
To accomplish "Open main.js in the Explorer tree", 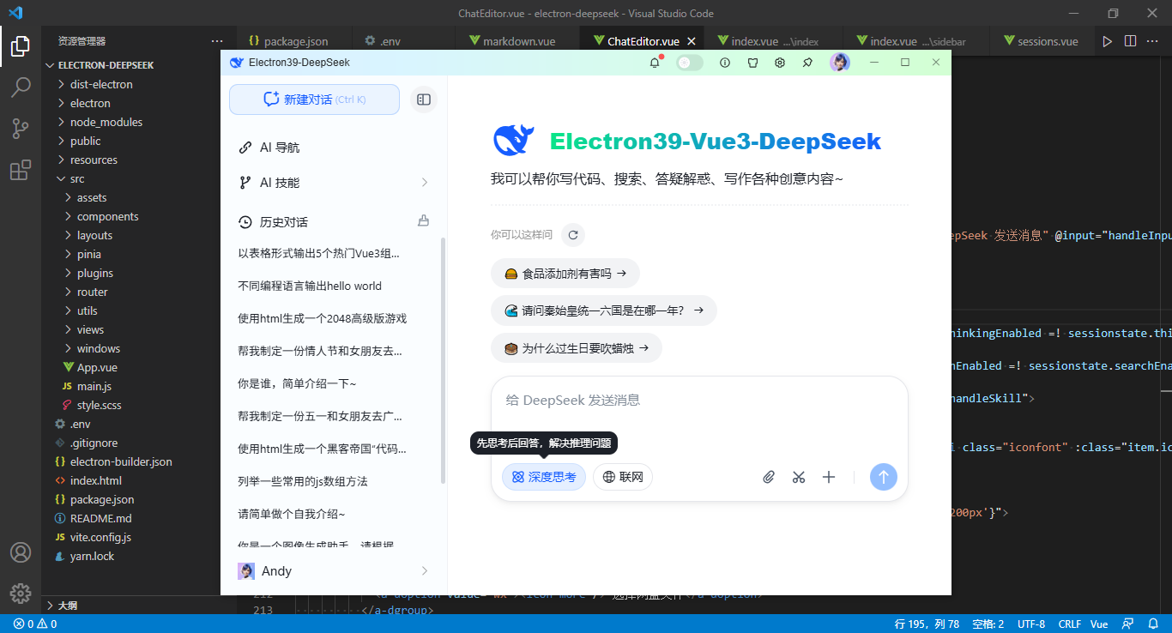I will click(x=94, y=386).
